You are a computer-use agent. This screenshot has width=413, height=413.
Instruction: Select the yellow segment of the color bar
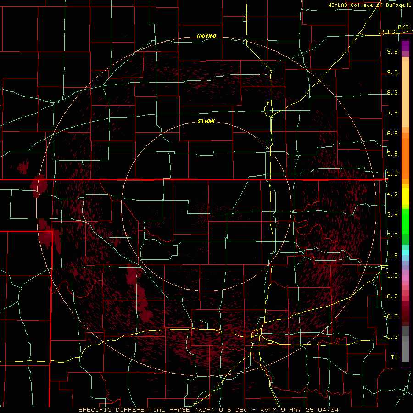[x=405, y=196]
